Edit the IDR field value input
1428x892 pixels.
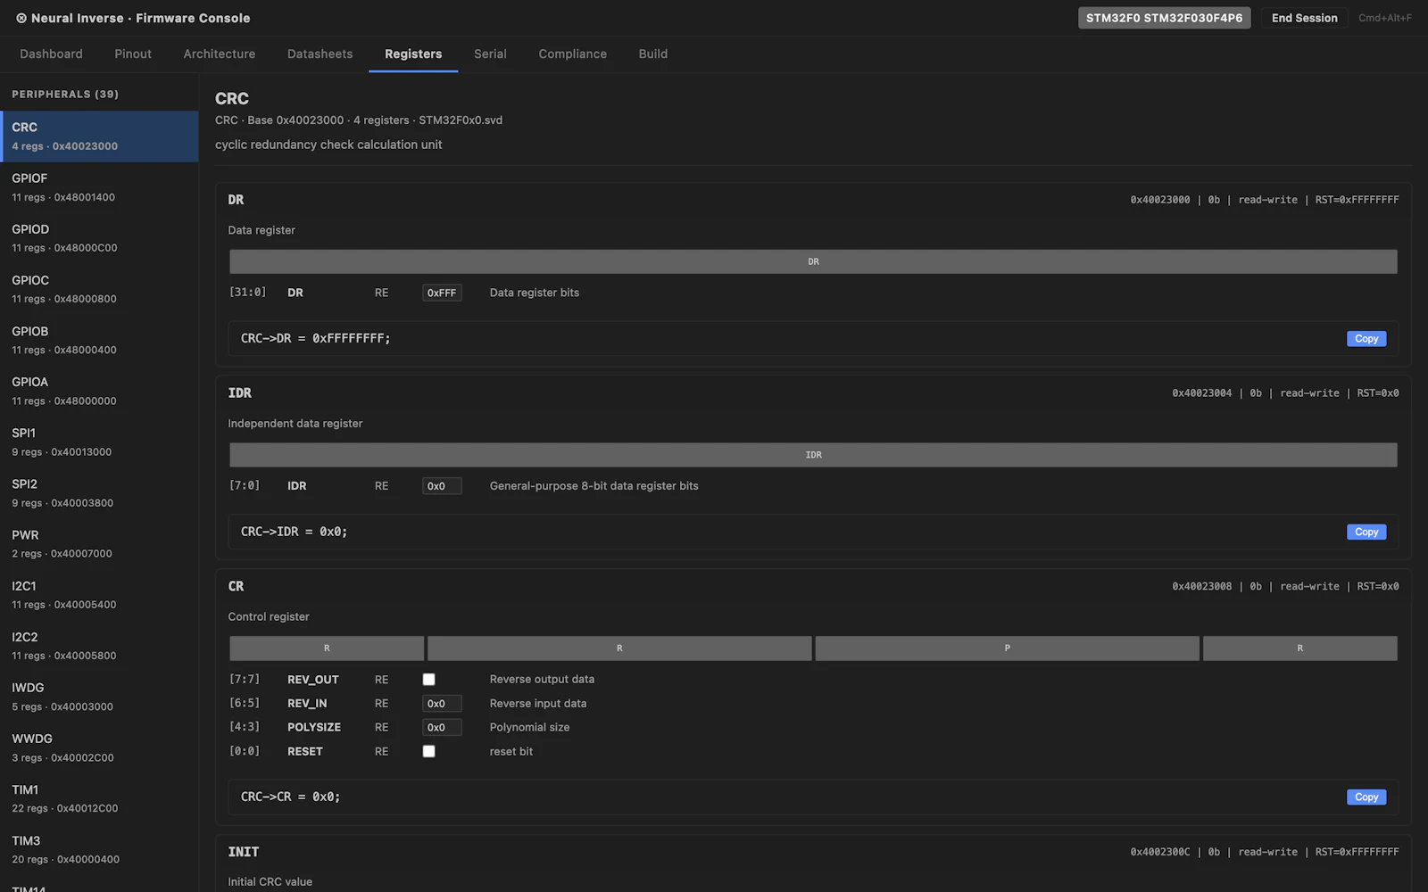pos(442,486)
